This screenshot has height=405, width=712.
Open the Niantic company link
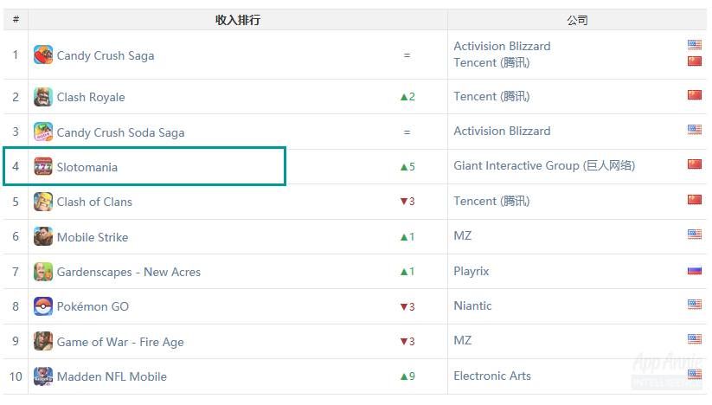[x=472, y=306]
